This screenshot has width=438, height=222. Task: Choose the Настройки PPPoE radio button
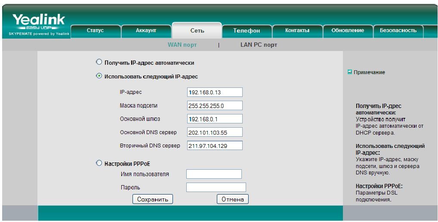pos(99,163)
